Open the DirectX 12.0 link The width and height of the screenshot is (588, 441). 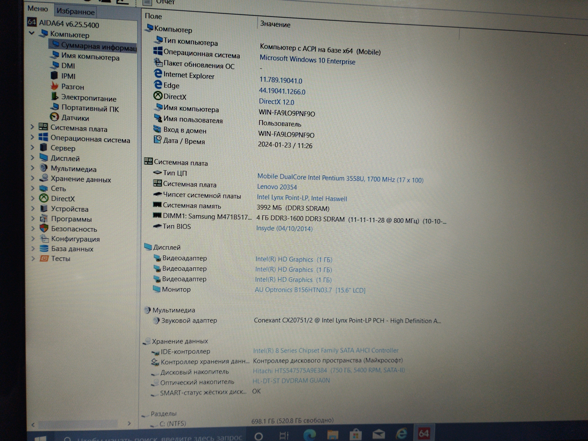[277, 102]
